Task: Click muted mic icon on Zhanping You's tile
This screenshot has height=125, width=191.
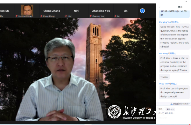Action: (91, 16)
